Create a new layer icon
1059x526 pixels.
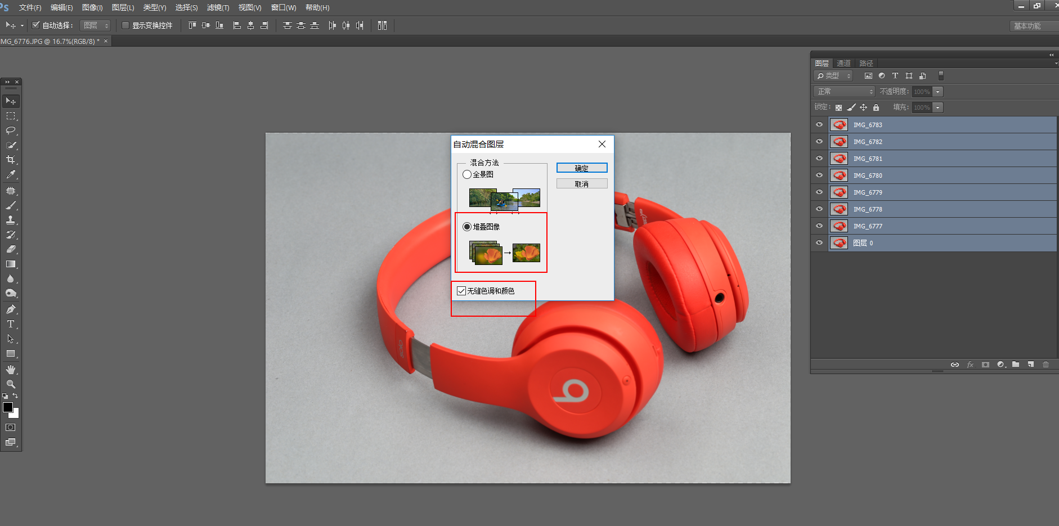tap(1031, 365)
